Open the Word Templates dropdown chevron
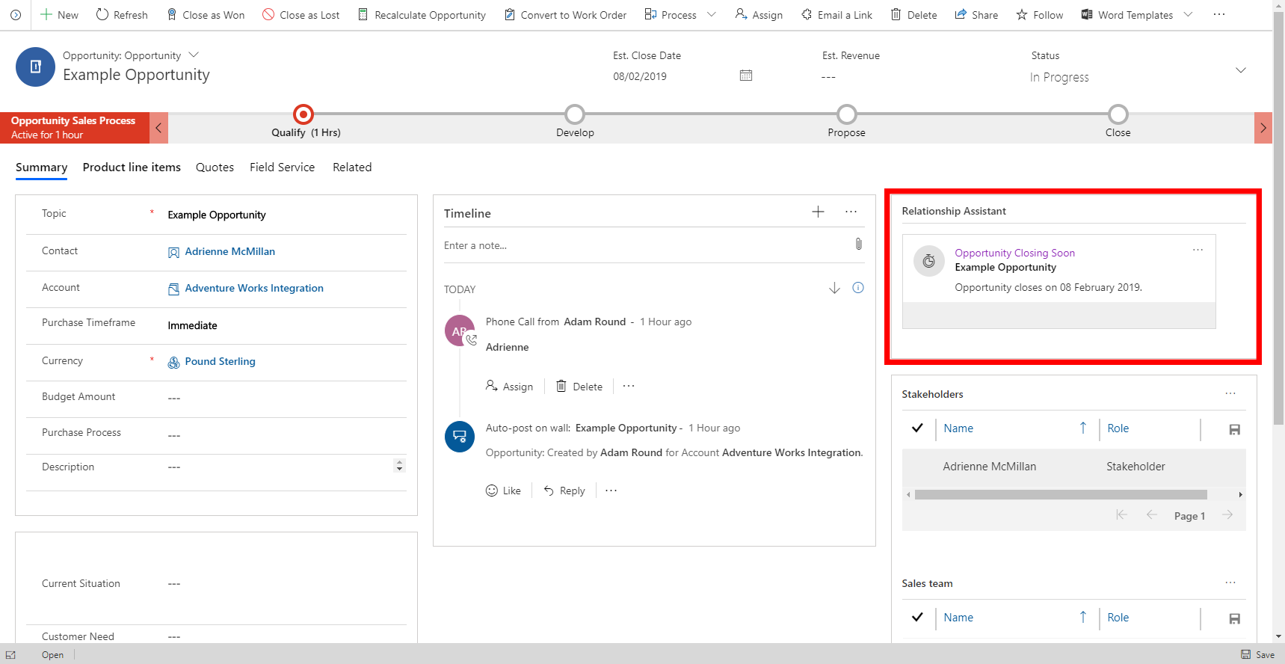The width and height of the screenshot is (1285, 664). (x=1188, y=15)
